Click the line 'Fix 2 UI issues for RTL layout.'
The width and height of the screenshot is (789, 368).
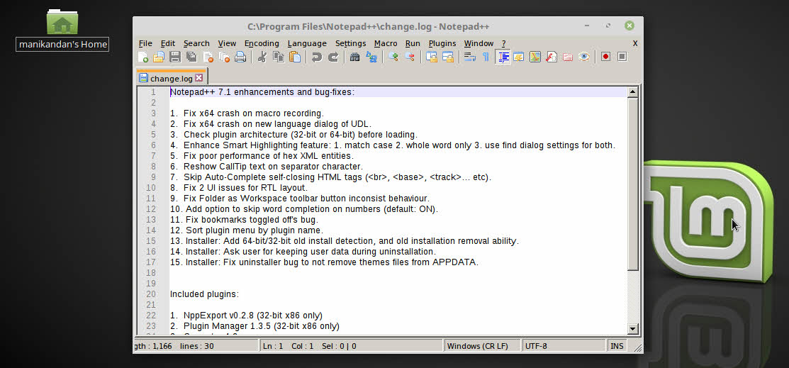point(245,188)
